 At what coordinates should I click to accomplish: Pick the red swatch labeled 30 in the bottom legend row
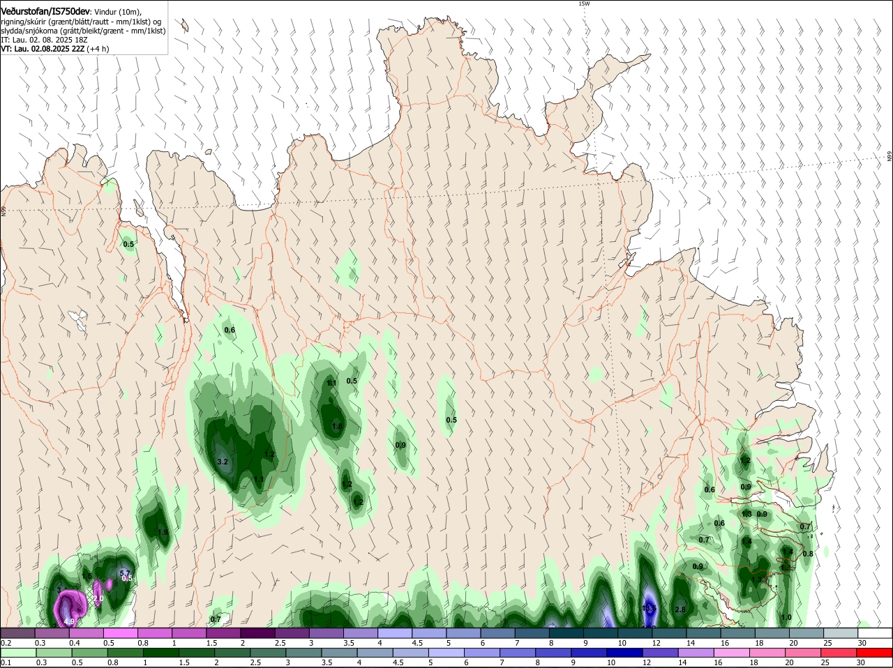(x=875, y=653)
